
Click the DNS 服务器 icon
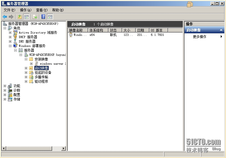tap(15, 41)
